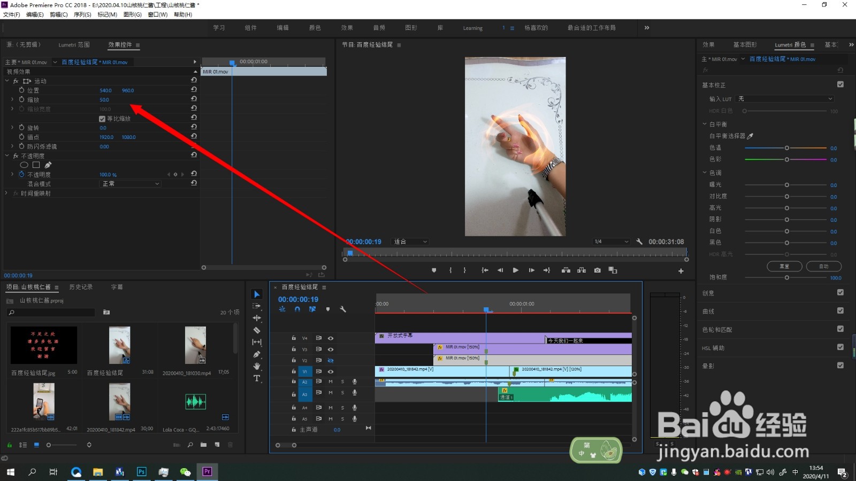Toggle Linked Selection icon in timeline
The width and height of the screenshot is (856, 481).
click(x=312, y=309)
